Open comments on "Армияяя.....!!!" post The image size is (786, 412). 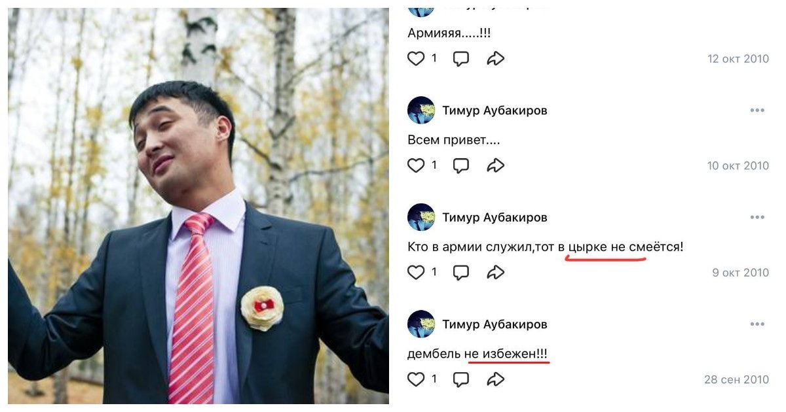461,59
